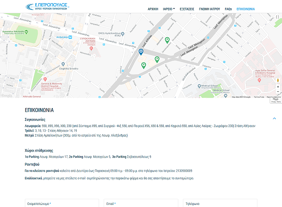Open Street View pegman on map
Screen dimensions: 282x207
point(278,80)
